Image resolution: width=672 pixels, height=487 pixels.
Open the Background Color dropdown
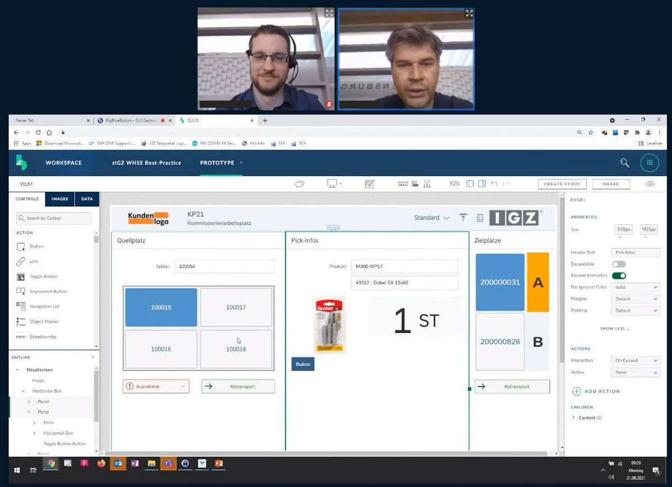(x=636, y=287)
